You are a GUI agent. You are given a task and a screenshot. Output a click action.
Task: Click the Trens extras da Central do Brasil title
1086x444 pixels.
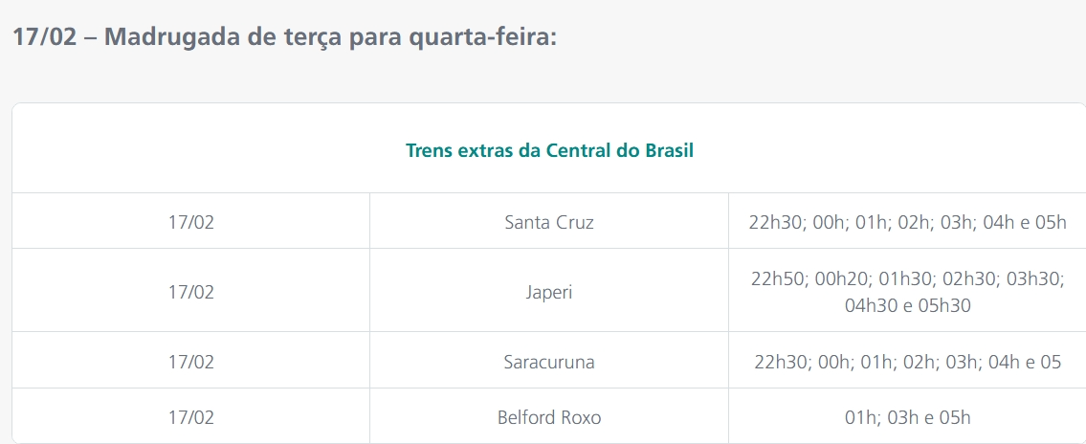pyautogui.click(x=549, y=150)
